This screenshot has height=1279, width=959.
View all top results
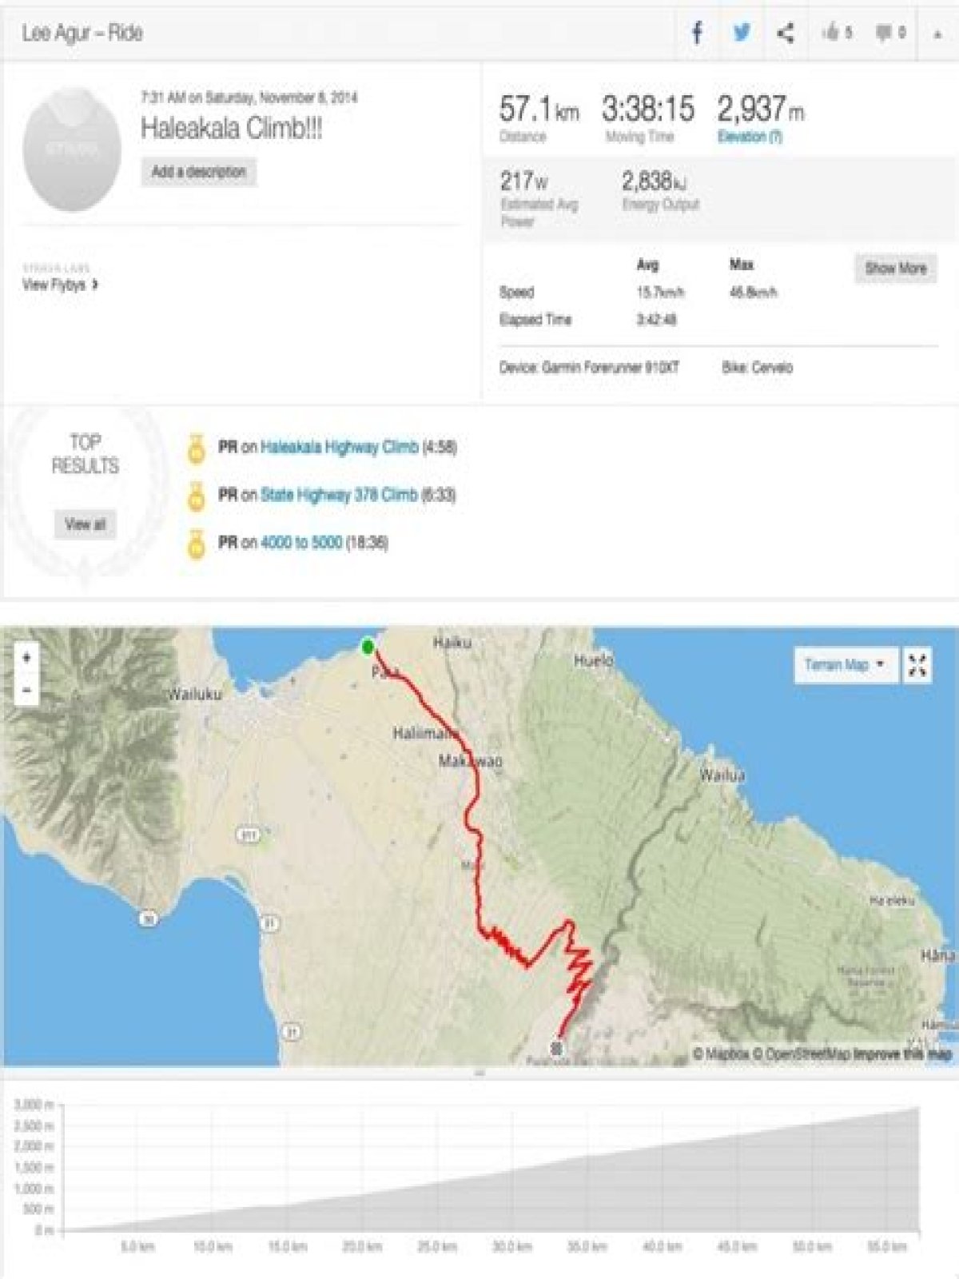click(86, 524)
